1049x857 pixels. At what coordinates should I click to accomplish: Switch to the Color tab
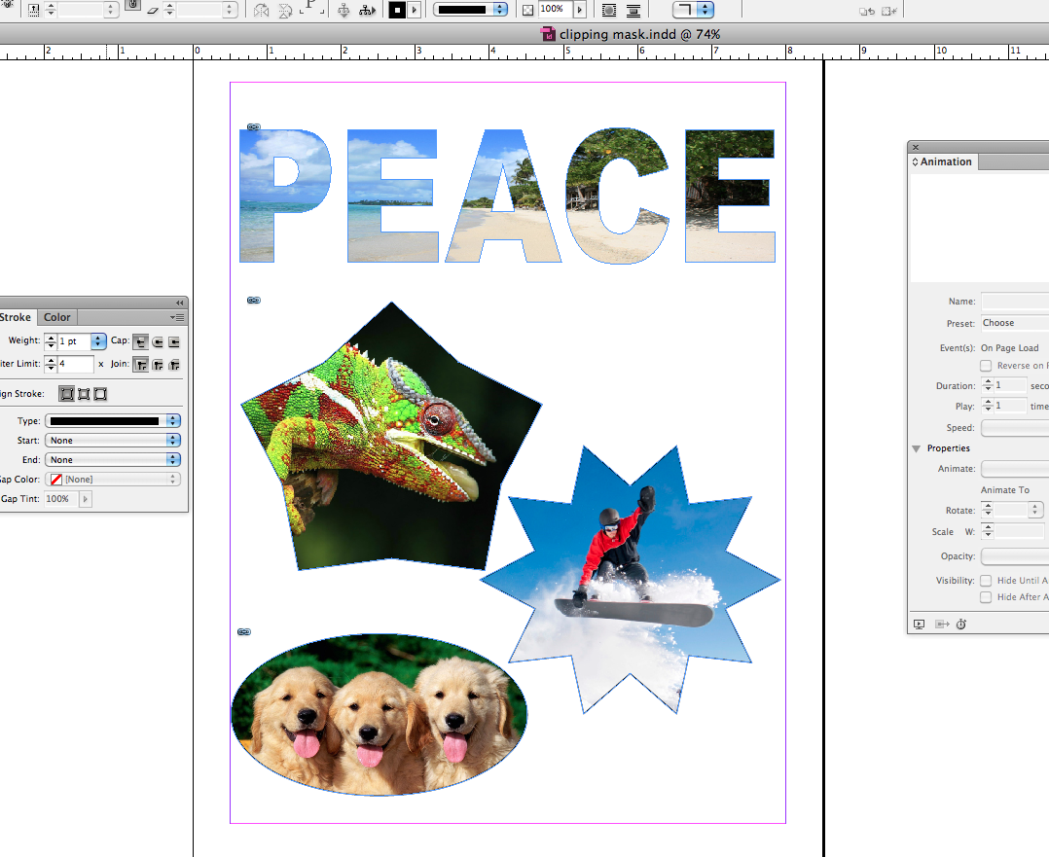[x=56, y=316]
